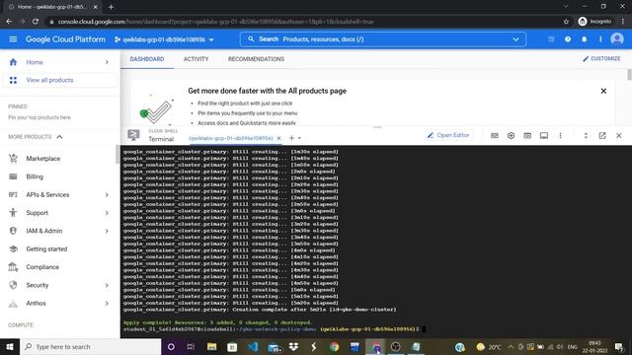Screen dimensions: 632x355
Task: Reload the browser page
Action: (36, 22)
